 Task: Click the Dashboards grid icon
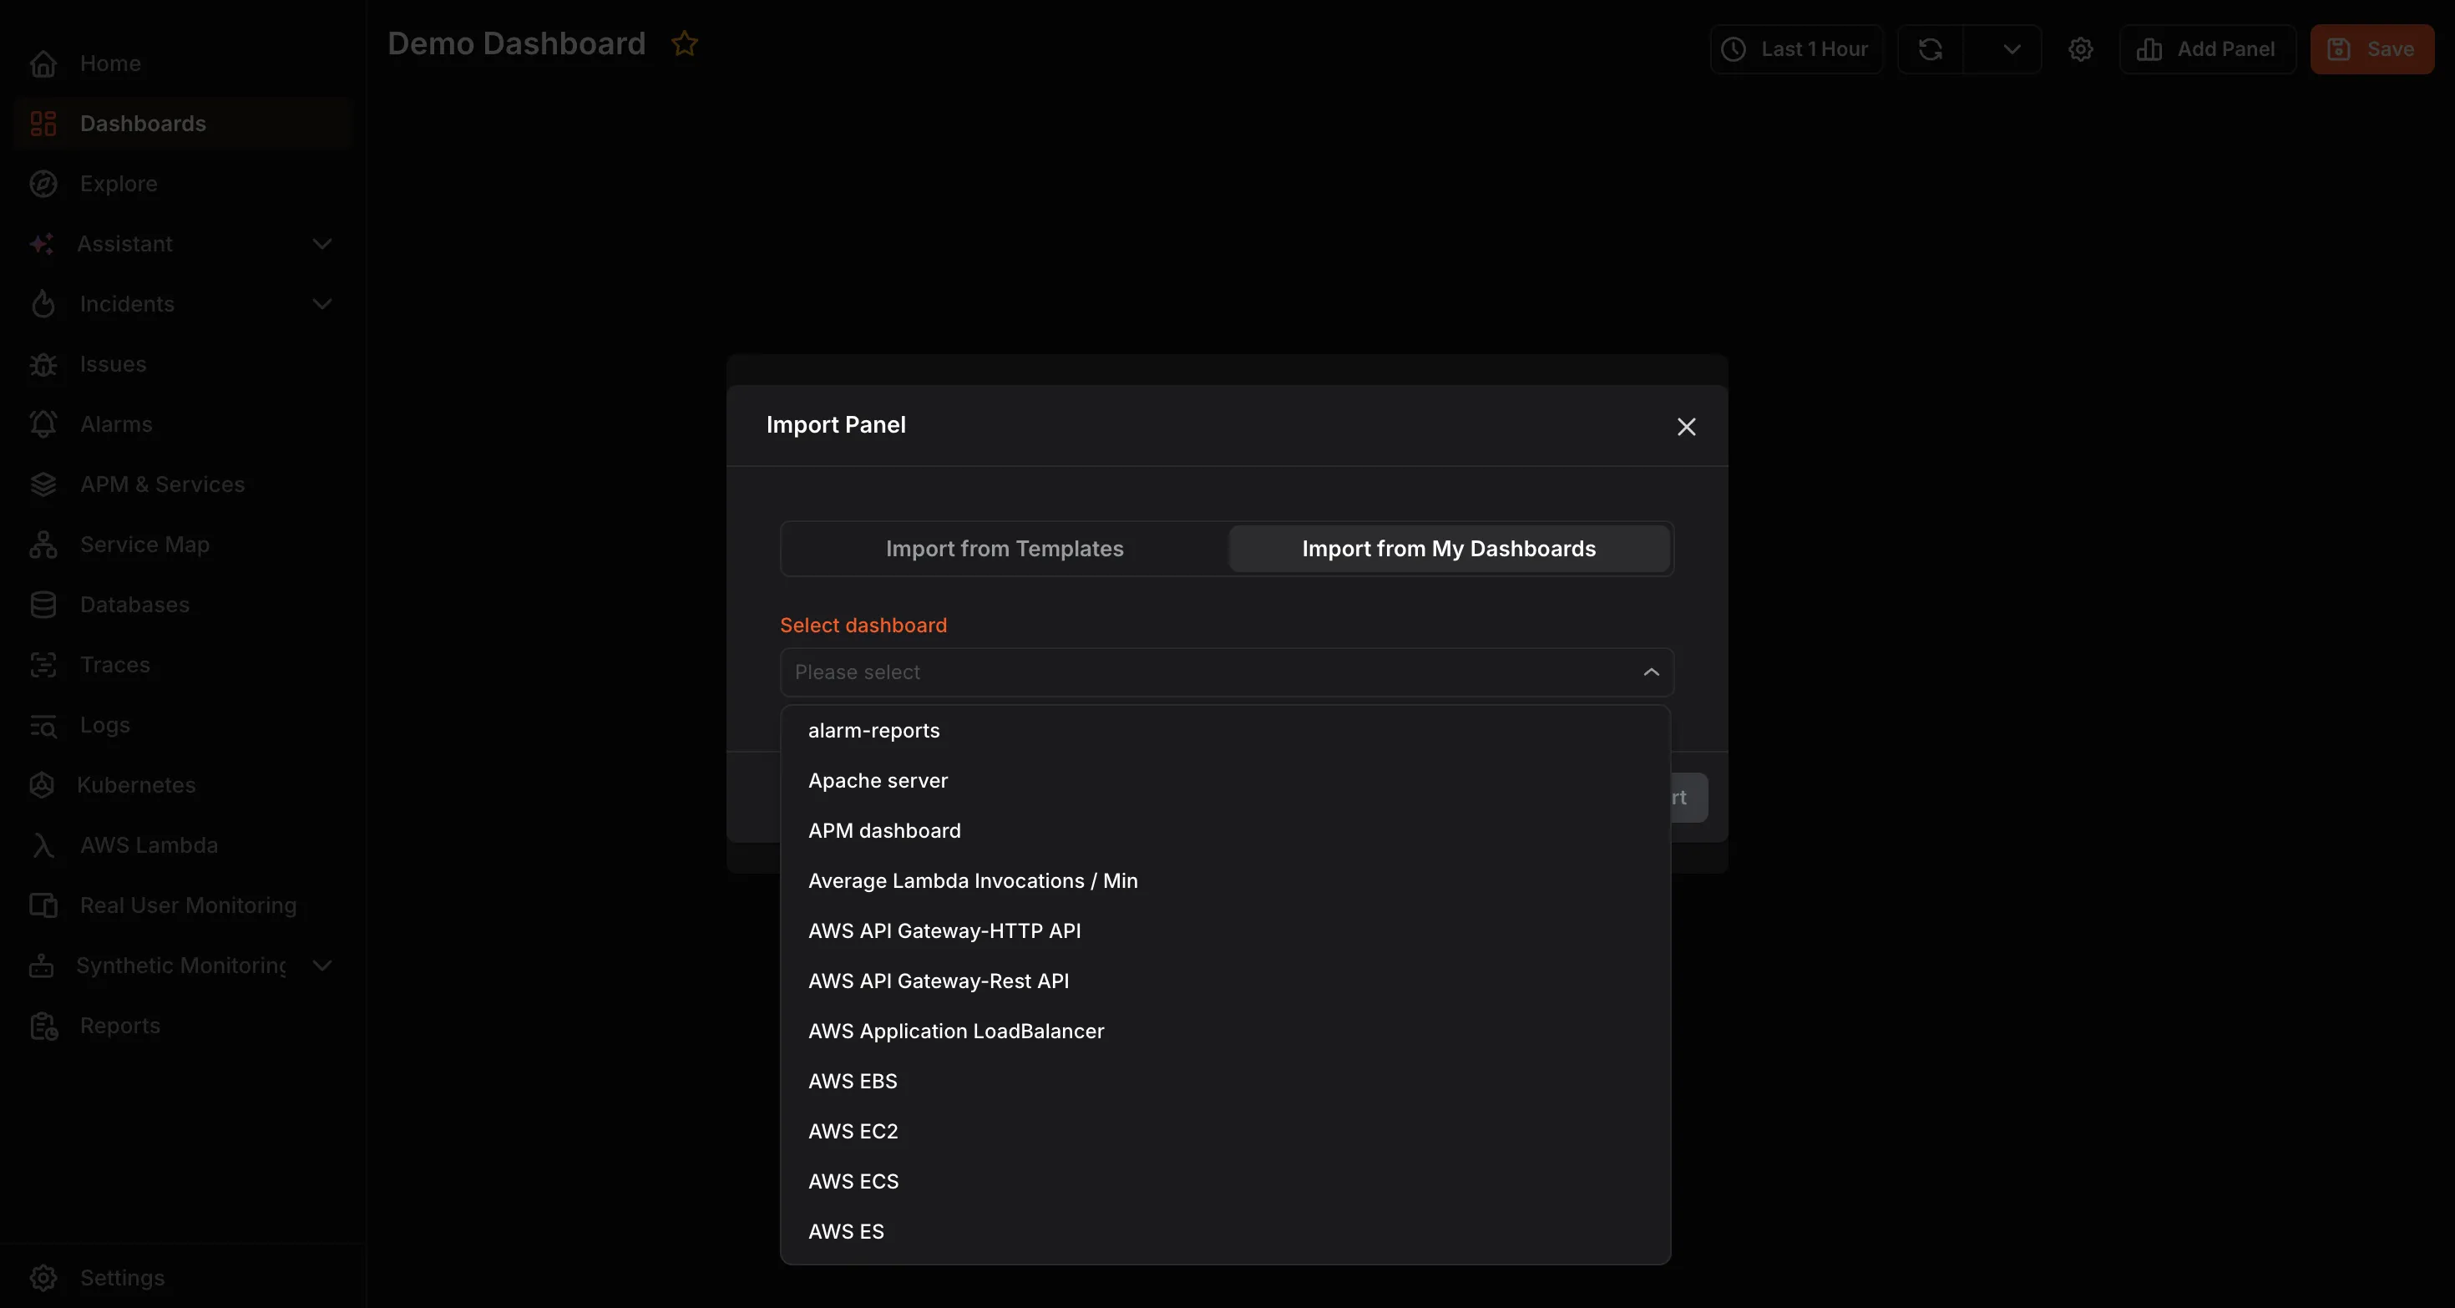click(43, 124)
